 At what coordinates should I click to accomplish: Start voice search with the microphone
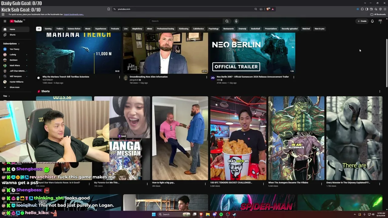[x=236, y=21]
